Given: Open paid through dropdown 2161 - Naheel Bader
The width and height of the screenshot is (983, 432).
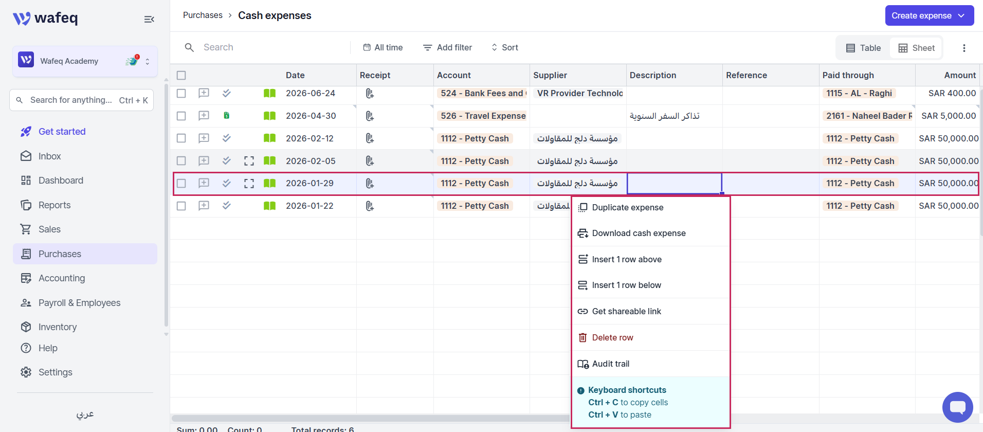Looking at the screenshot, I should pyautogui.click(x=867, y=116).
